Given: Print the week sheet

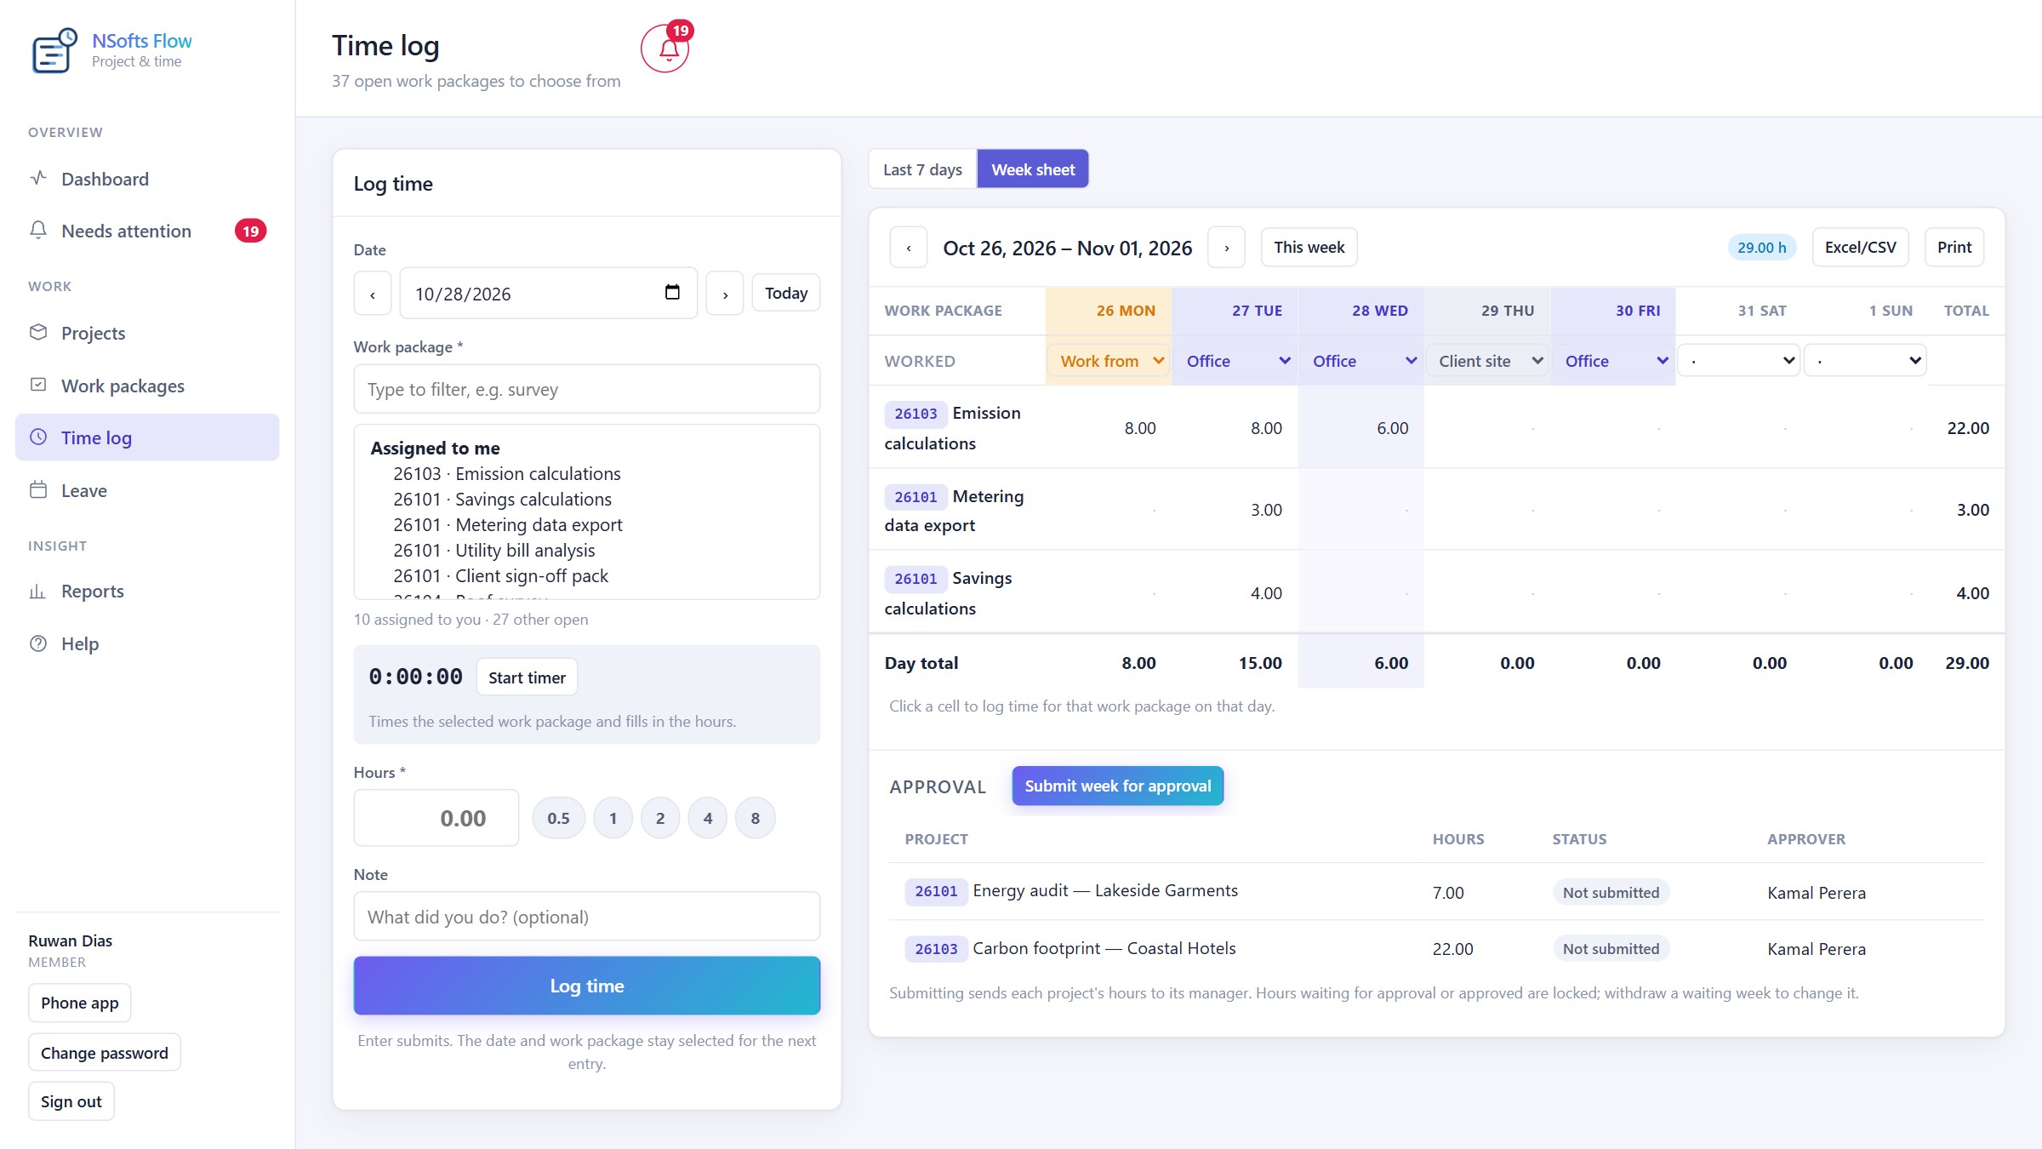Looking at the screenshot, I should (x=1954, y=248).
